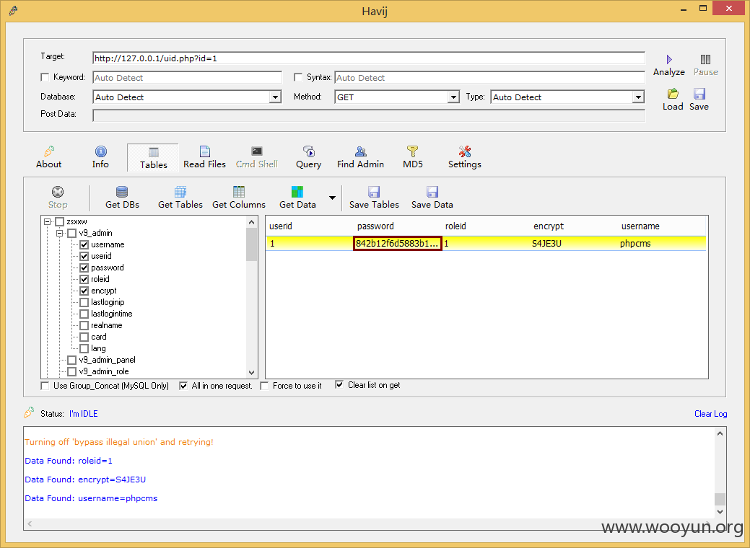Click the Get Data icon
This screenshot has width=750, height=548.
pyautogui.click(x=297, y=192)
